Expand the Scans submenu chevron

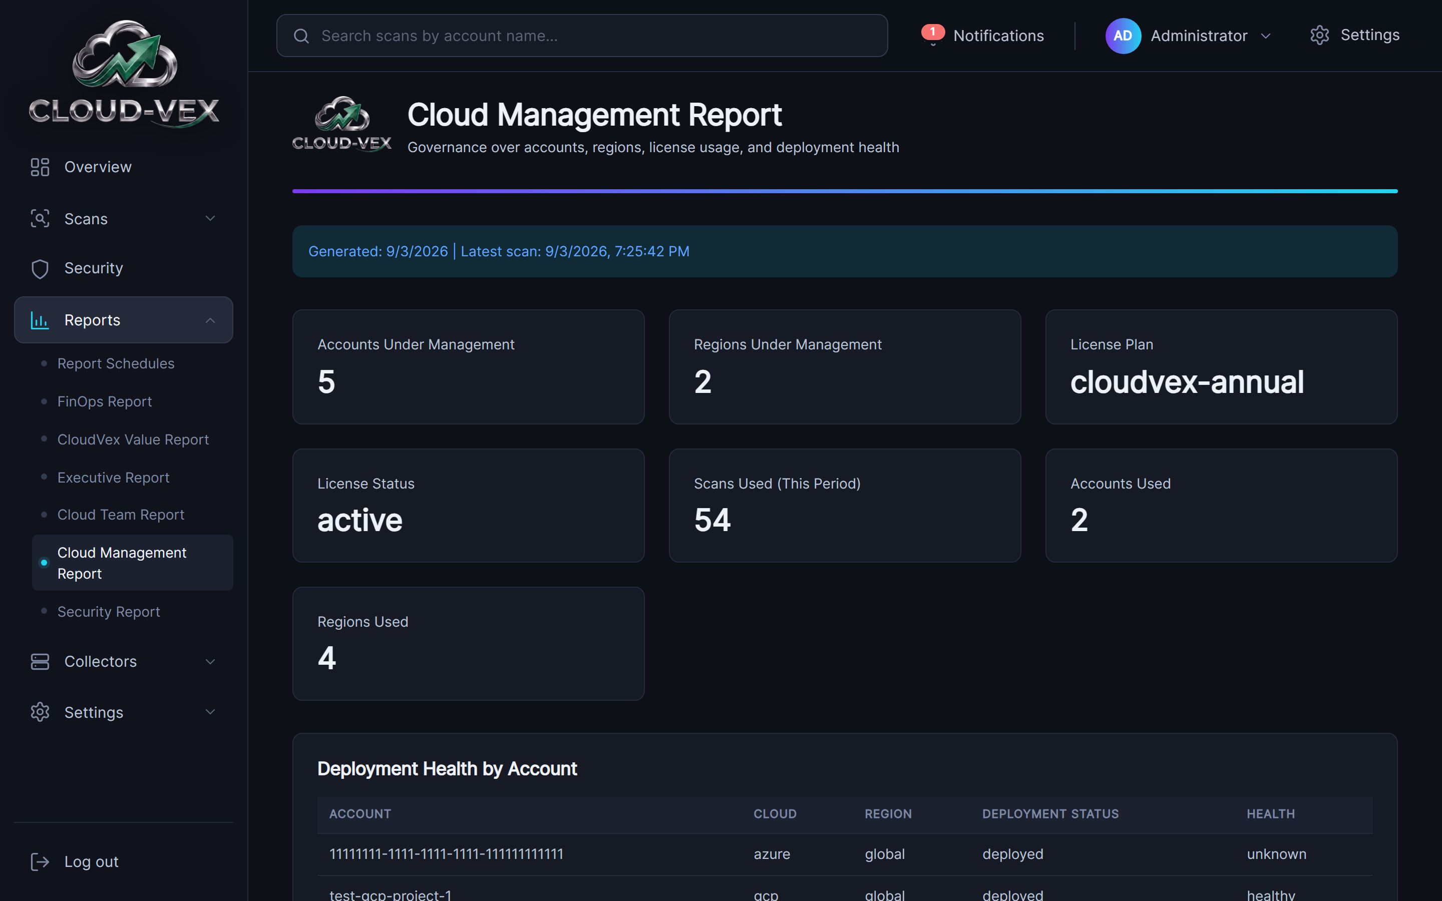[x=210, y=219]
